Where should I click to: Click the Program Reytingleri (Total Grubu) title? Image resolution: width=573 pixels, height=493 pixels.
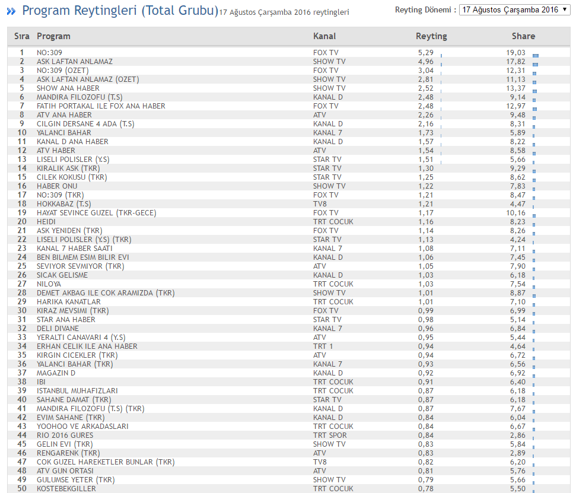point(120,11)
